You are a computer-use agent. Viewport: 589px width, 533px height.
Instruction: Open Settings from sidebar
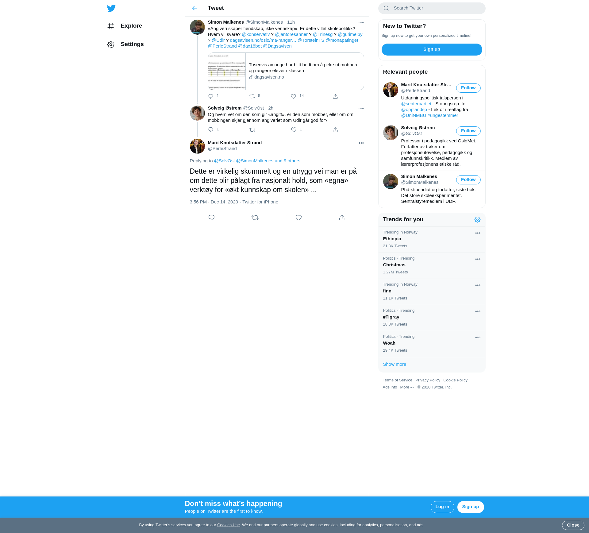pyautogui.click(x=125, y=44)
